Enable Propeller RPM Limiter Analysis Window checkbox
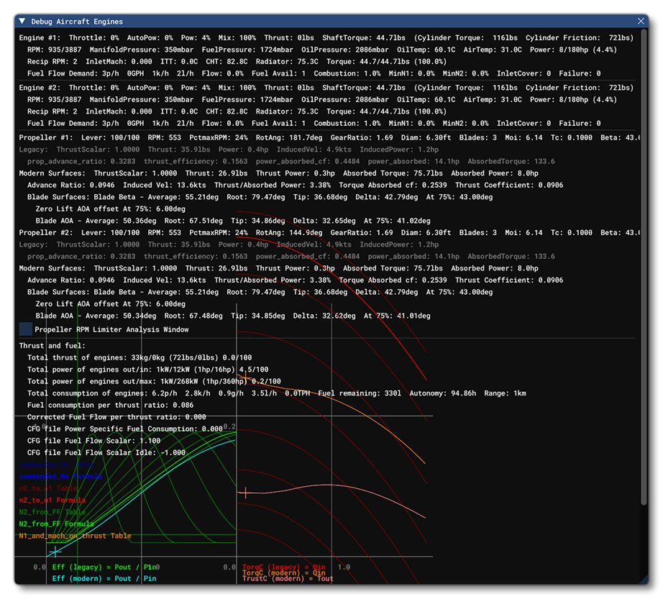Image resolution: width=663 pixels, height=599 pixels. (x=26, y=329)
